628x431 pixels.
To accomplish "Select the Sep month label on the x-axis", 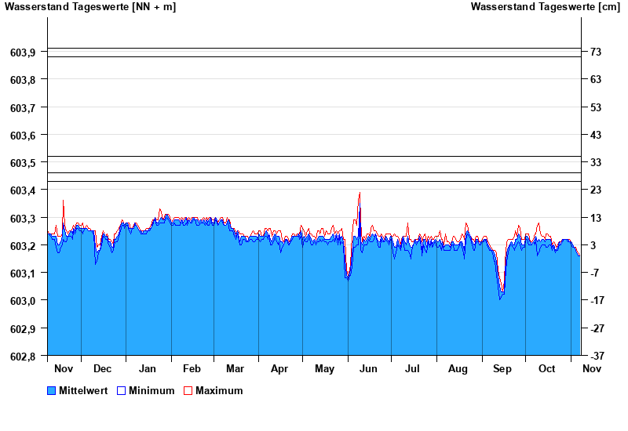I will pos(502,368).
